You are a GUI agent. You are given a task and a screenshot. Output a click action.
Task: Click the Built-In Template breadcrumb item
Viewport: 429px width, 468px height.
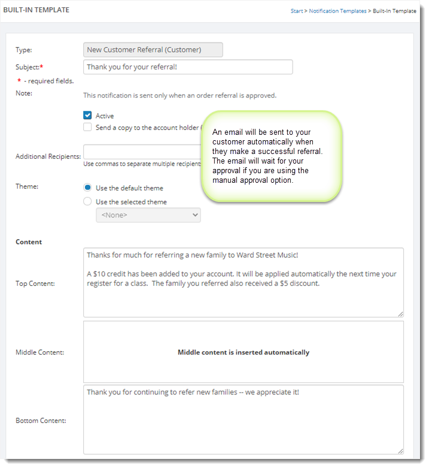tap(394, 11)
